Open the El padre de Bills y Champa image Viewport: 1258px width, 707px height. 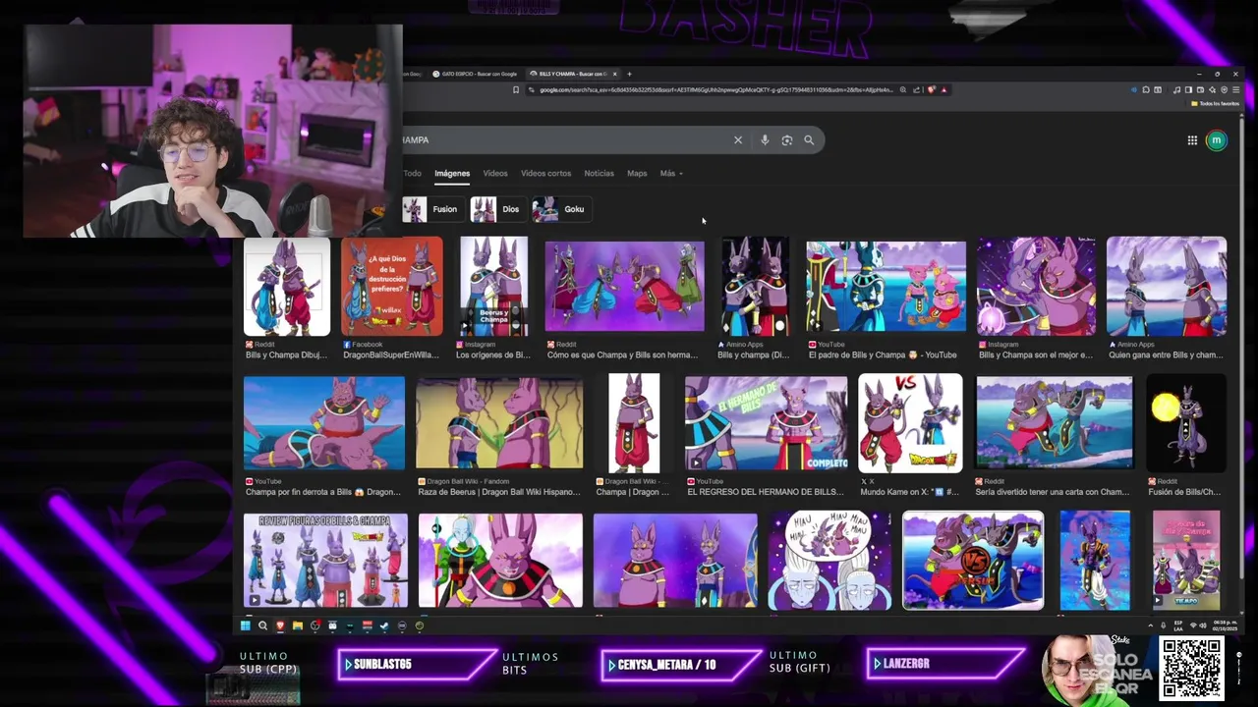point(886,287)
